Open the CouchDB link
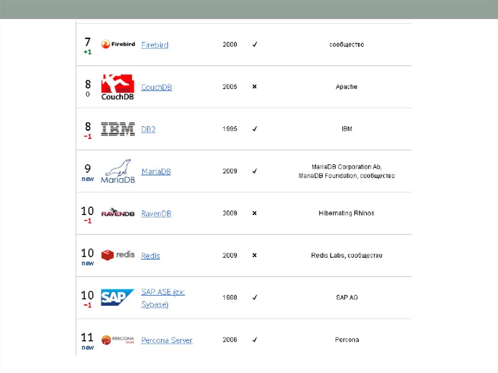Image resolution: width=498 pixels, height=373 pixels. (x=157, y=88)
